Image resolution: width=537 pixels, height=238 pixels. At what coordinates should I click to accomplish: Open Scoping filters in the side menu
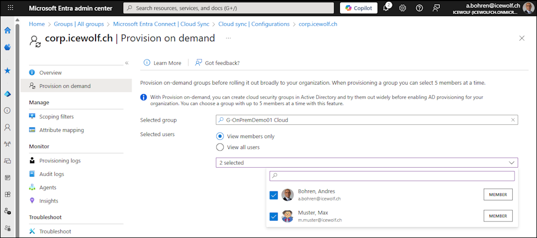56,116
